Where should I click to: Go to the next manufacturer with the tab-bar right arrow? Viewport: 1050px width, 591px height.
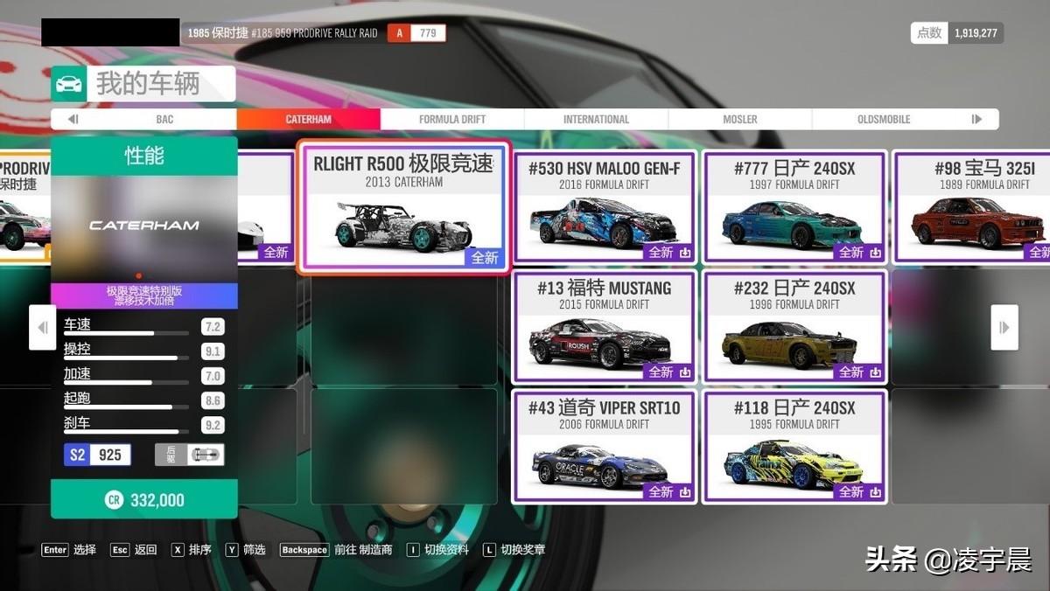point(976,120)
